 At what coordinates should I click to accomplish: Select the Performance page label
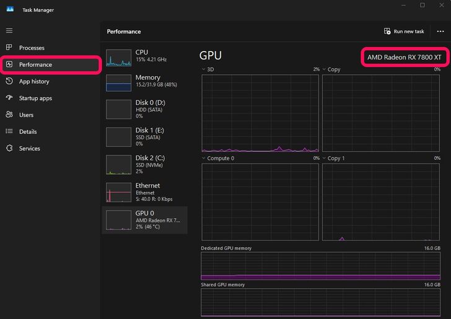(35, 64)
